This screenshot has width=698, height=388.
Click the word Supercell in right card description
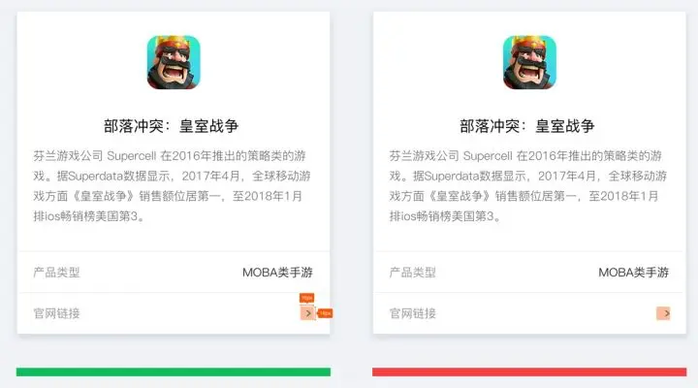488,156
